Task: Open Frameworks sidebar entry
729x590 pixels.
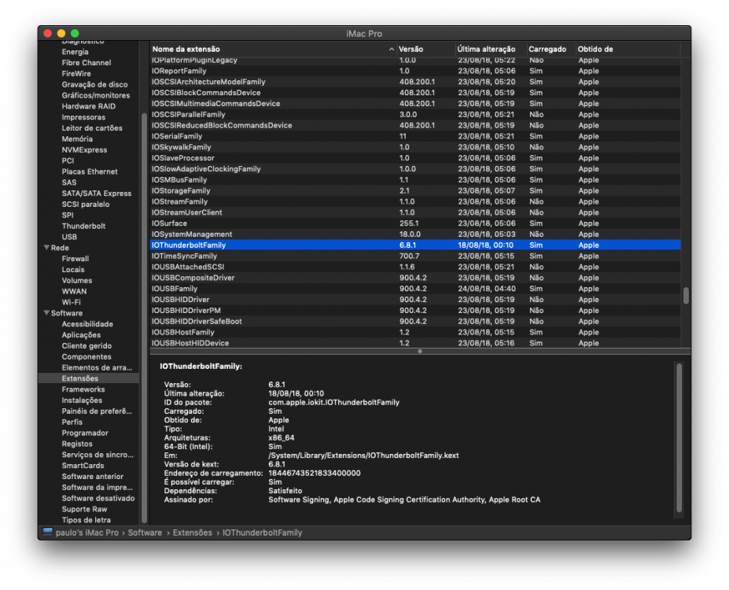Action: [83, 389]
